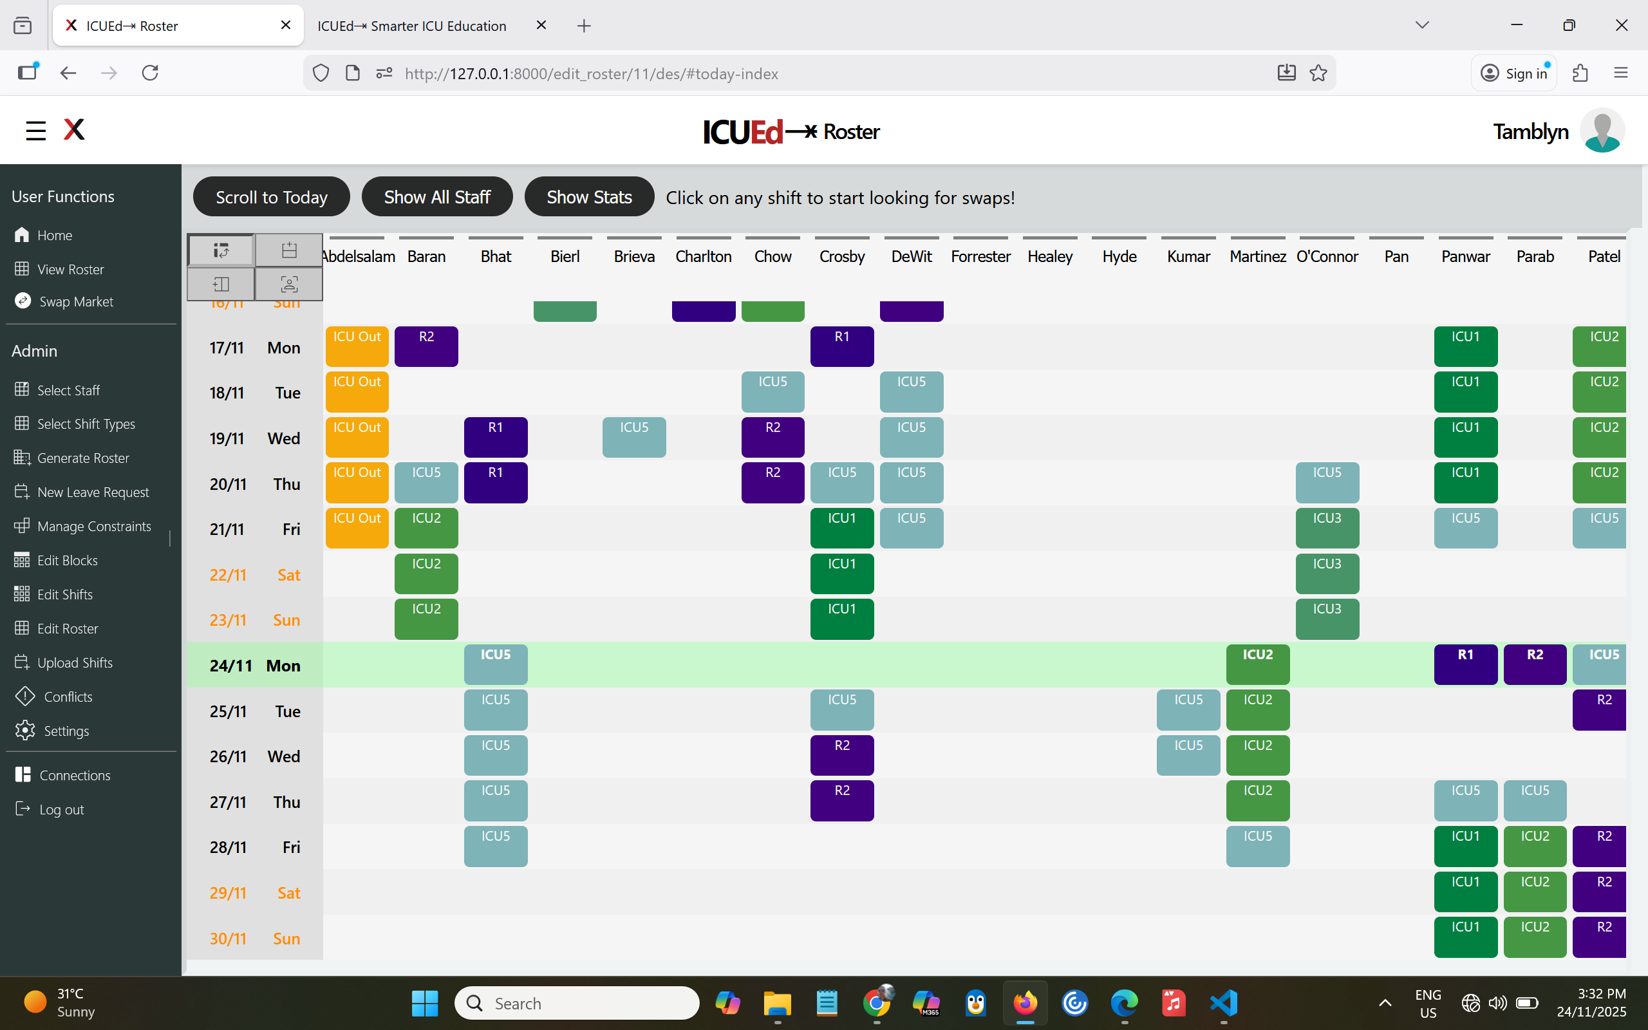Toggle Show All Staff display
The image size is (1648, 1030).
tap(436, 197)
